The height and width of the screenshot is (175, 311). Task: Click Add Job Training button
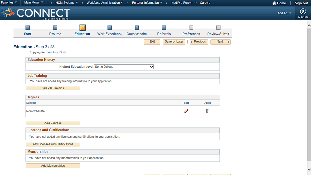53,88
